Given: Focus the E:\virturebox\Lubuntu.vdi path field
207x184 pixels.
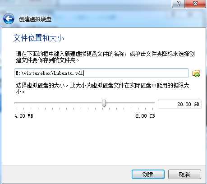Looking at the screenshot, I should 101,73.
